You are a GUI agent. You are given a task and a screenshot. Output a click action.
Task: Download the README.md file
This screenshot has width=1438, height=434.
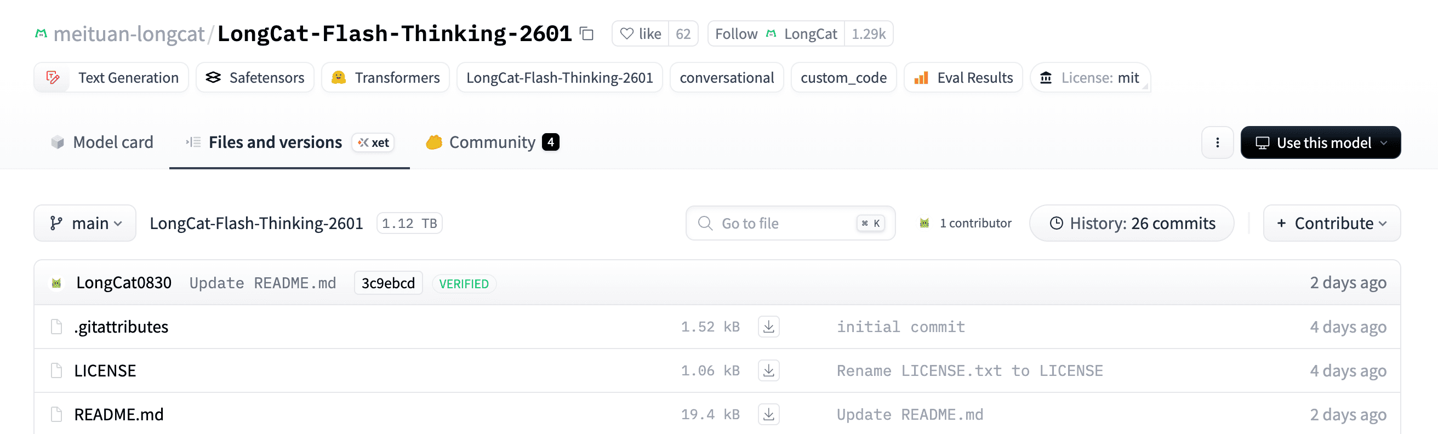[x=768, y=414]
